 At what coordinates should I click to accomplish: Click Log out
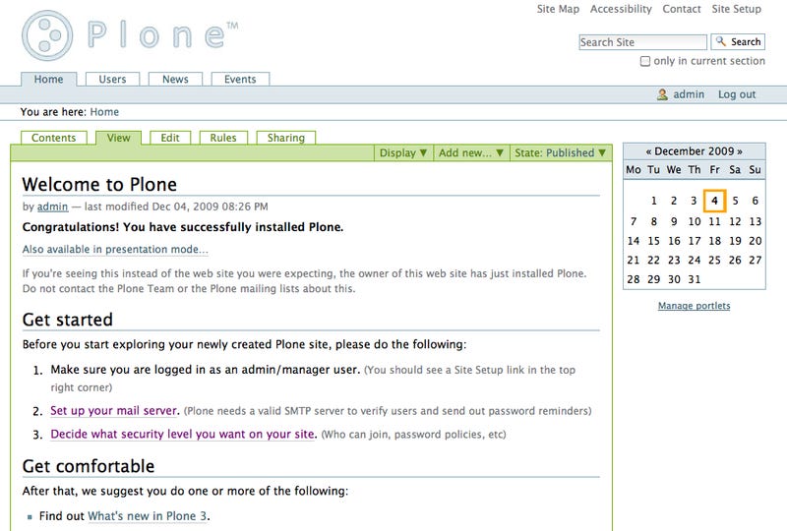(737, 94)
